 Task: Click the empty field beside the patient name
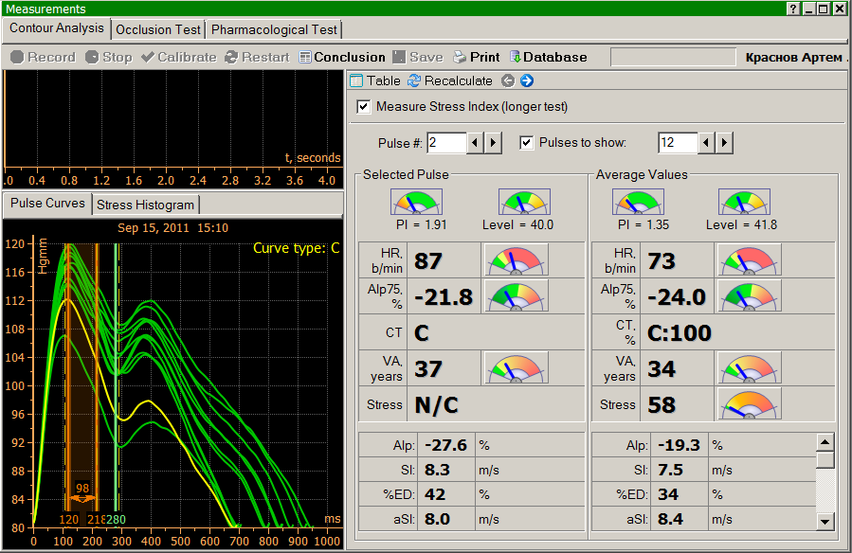673,57
